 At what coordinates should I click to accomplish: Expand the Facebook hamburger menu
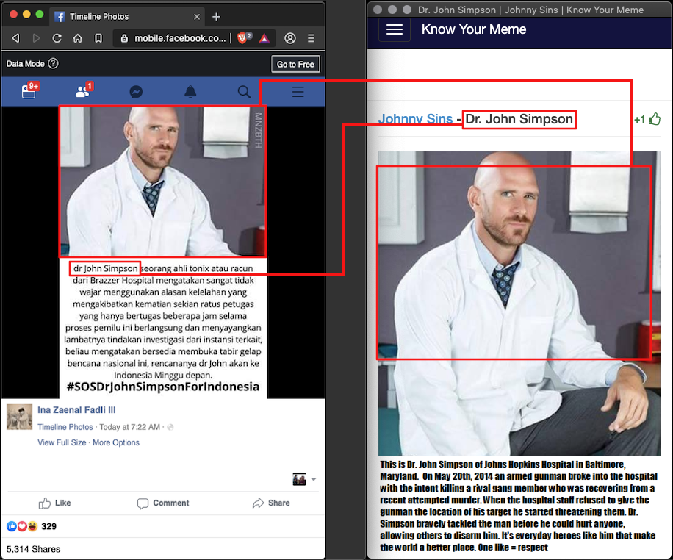tap(298, 92)
